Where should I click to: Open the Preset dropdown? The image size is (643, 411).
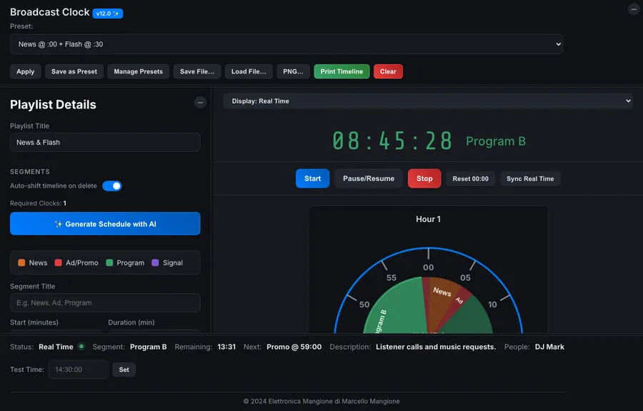286,44
